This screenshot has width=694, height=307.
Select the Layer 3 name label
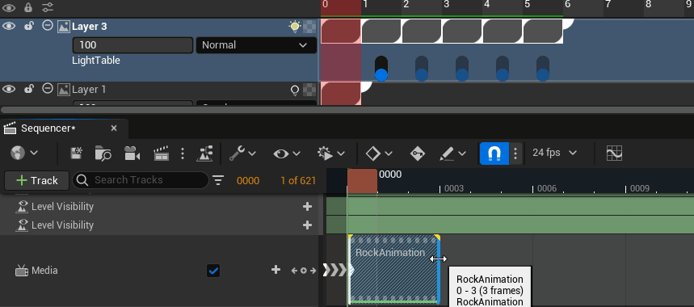pos(90,27)
